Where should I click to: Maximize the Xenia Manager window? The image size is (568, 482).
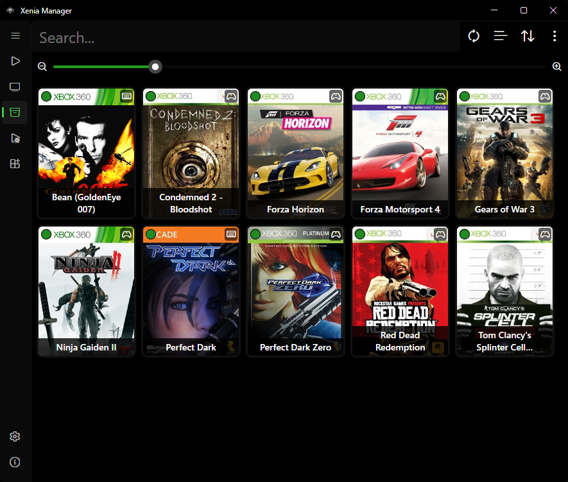coord(524,10)
